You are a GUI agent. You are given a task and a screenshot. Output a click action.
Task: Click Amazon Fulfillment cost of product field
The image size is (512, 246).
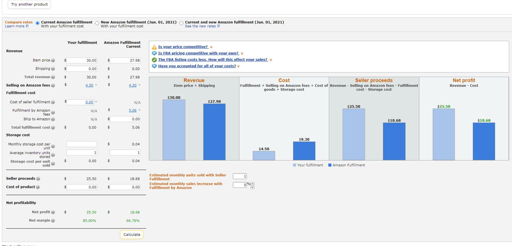pyautogui.click(x=125, y=187)
